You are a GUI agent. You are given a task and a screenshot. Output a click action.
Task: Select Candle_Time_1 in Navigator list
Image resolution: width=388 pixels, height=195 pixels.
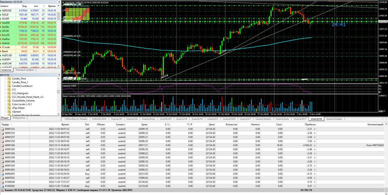[20, 82]
